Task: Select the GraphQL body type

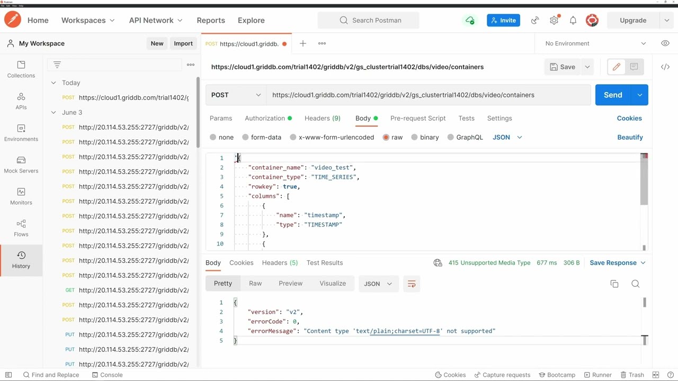Action: coord(450,137)
